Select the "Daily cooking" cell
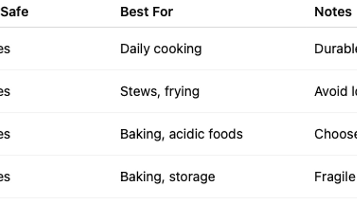The width and height of the screenshot is (357, 201). pos(161,49)
